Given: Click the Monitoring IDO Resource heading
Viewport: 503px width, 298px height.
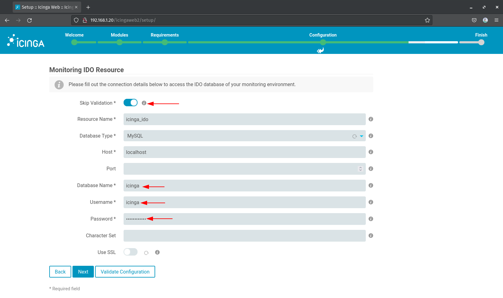Looking at the screenshot, I should pyautogui.click(x=86, y=70).
